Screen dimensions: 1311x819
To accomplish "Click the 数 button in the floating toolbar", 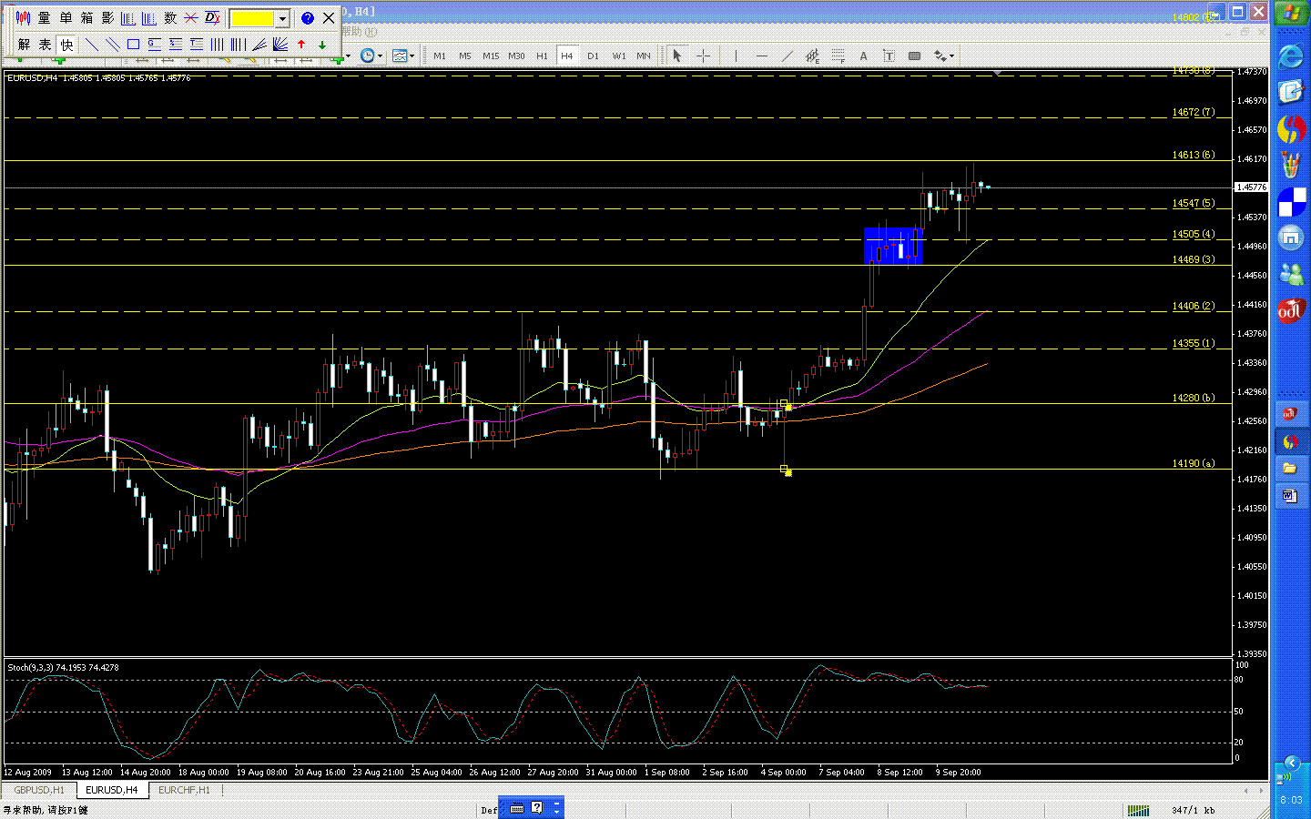I will (x=170, y=18).
